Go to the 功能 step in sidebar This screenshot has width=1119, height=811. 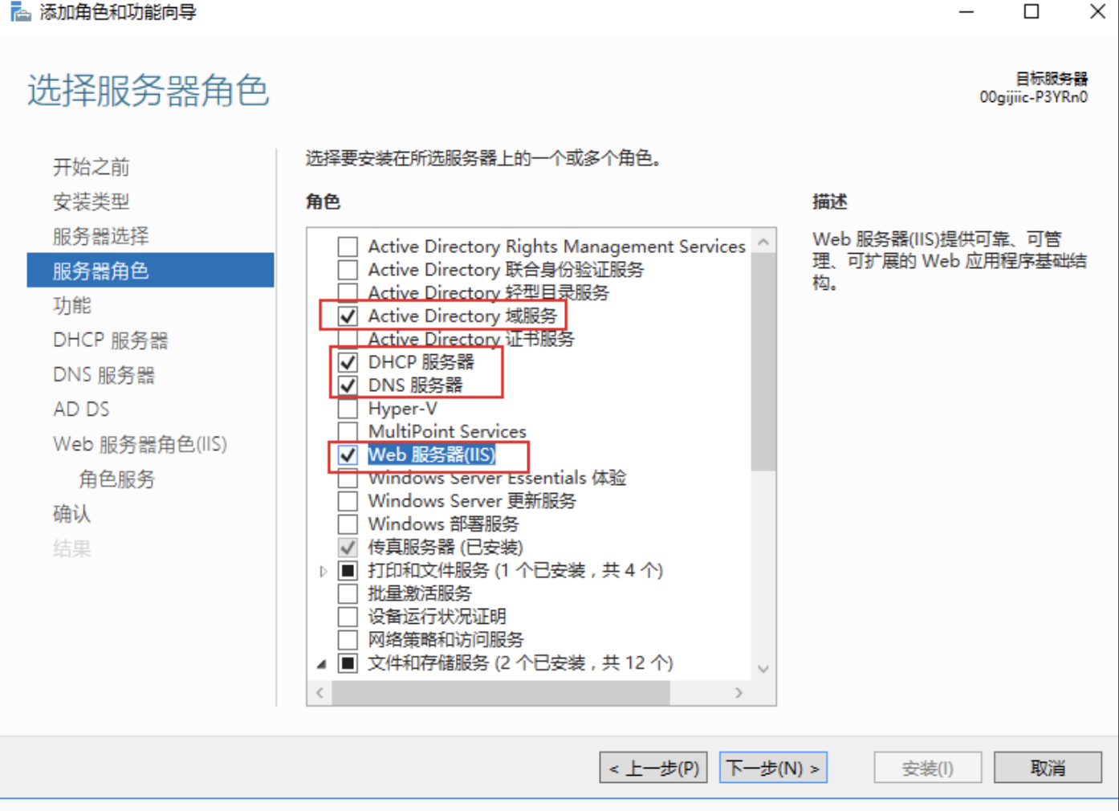[72, 305]
